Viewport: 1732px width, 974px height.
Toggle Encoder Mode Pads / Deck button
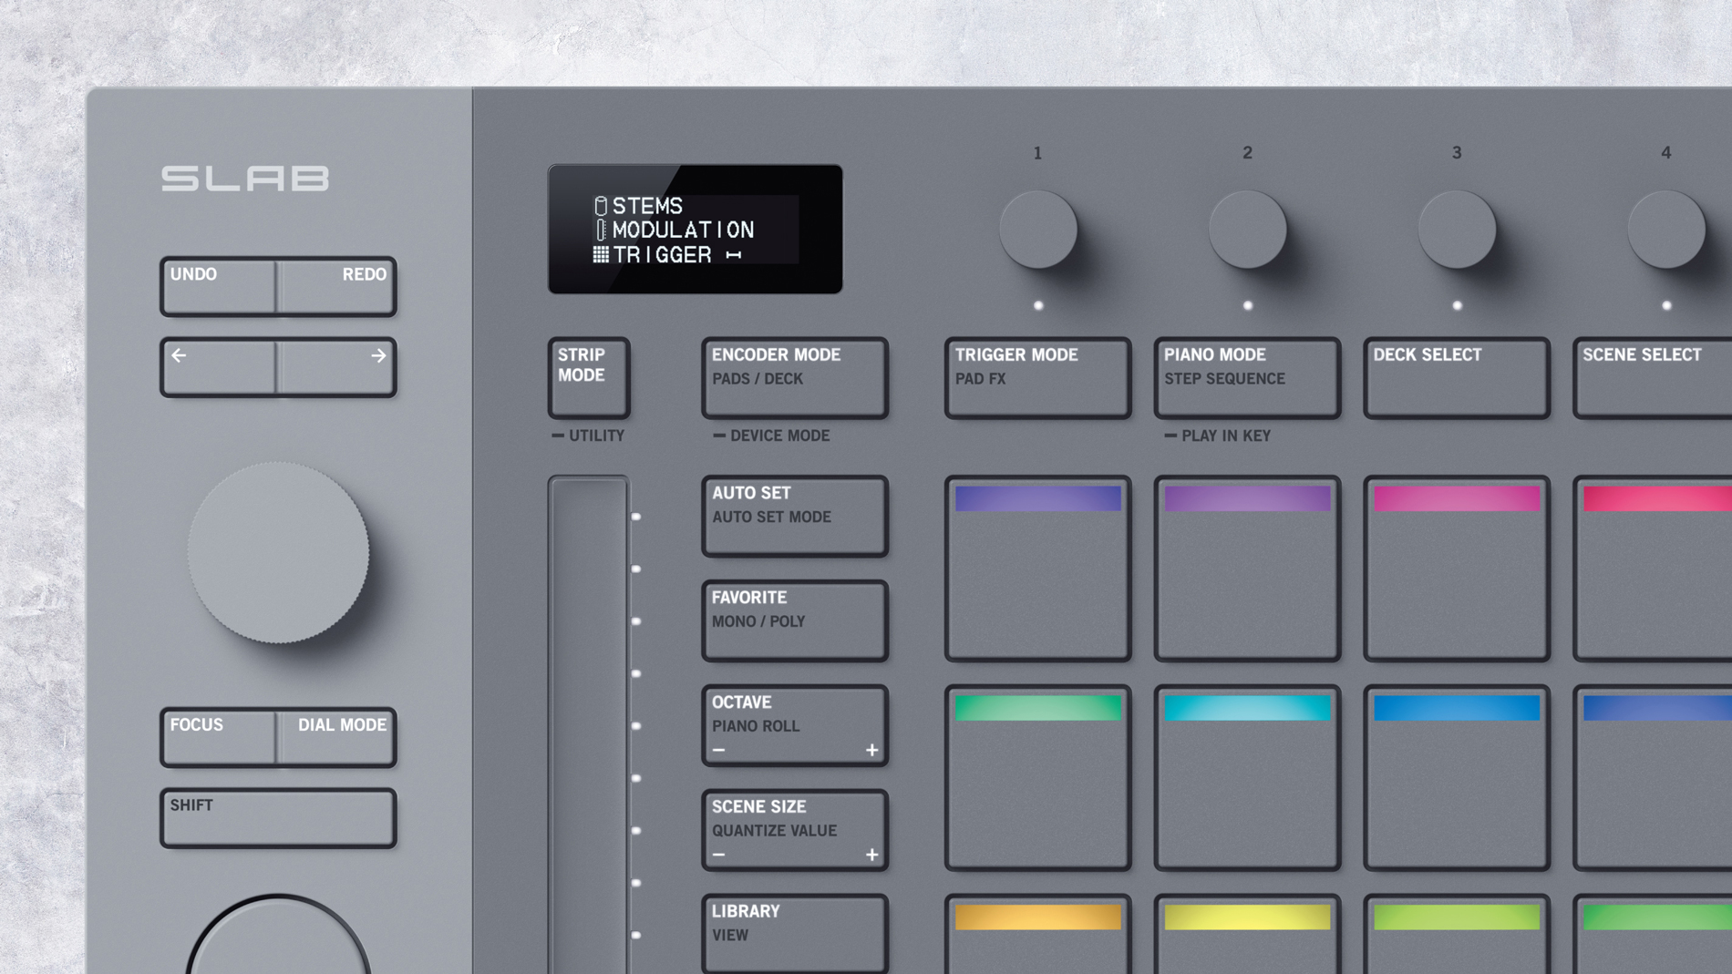(x=794, y=377)
